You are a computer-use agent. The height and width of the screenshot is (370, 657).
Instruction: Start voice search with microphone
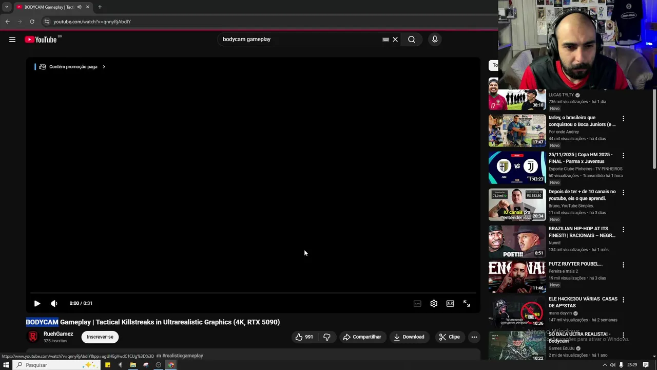click(435, 40)
